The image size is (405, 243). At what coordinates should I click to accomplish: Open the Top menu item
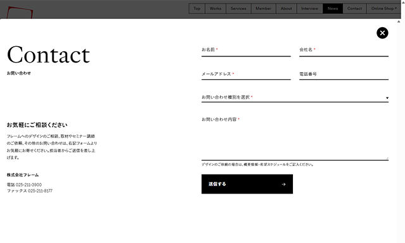point(197,8)
